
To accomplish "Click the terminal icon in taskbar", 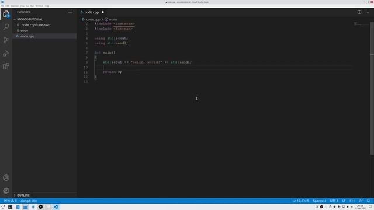I will tap(11, 206).
